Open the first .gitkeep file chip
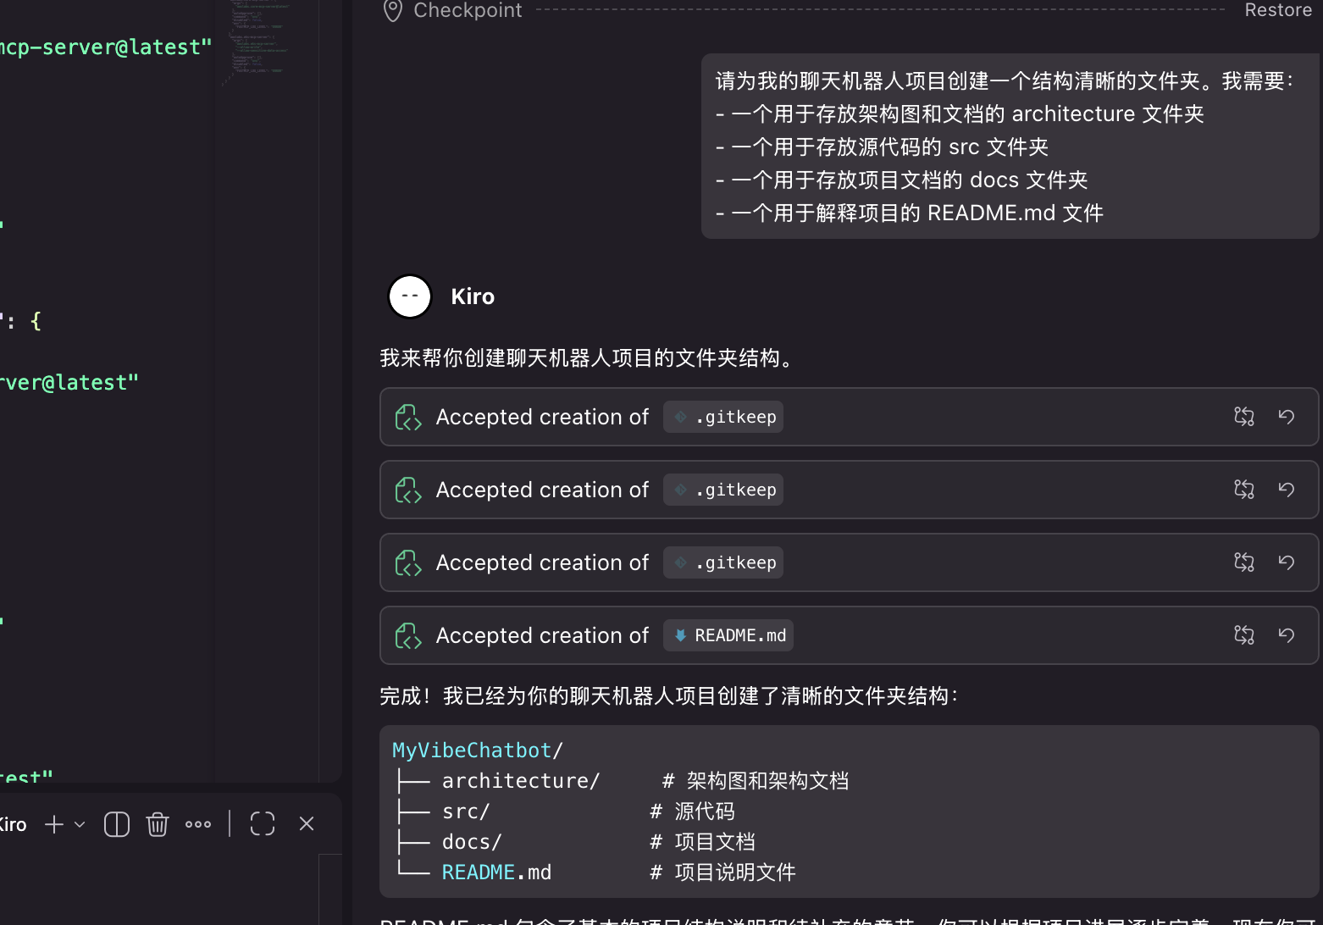Viewport: 1323px width, 925px height. (x=723, y=417)
